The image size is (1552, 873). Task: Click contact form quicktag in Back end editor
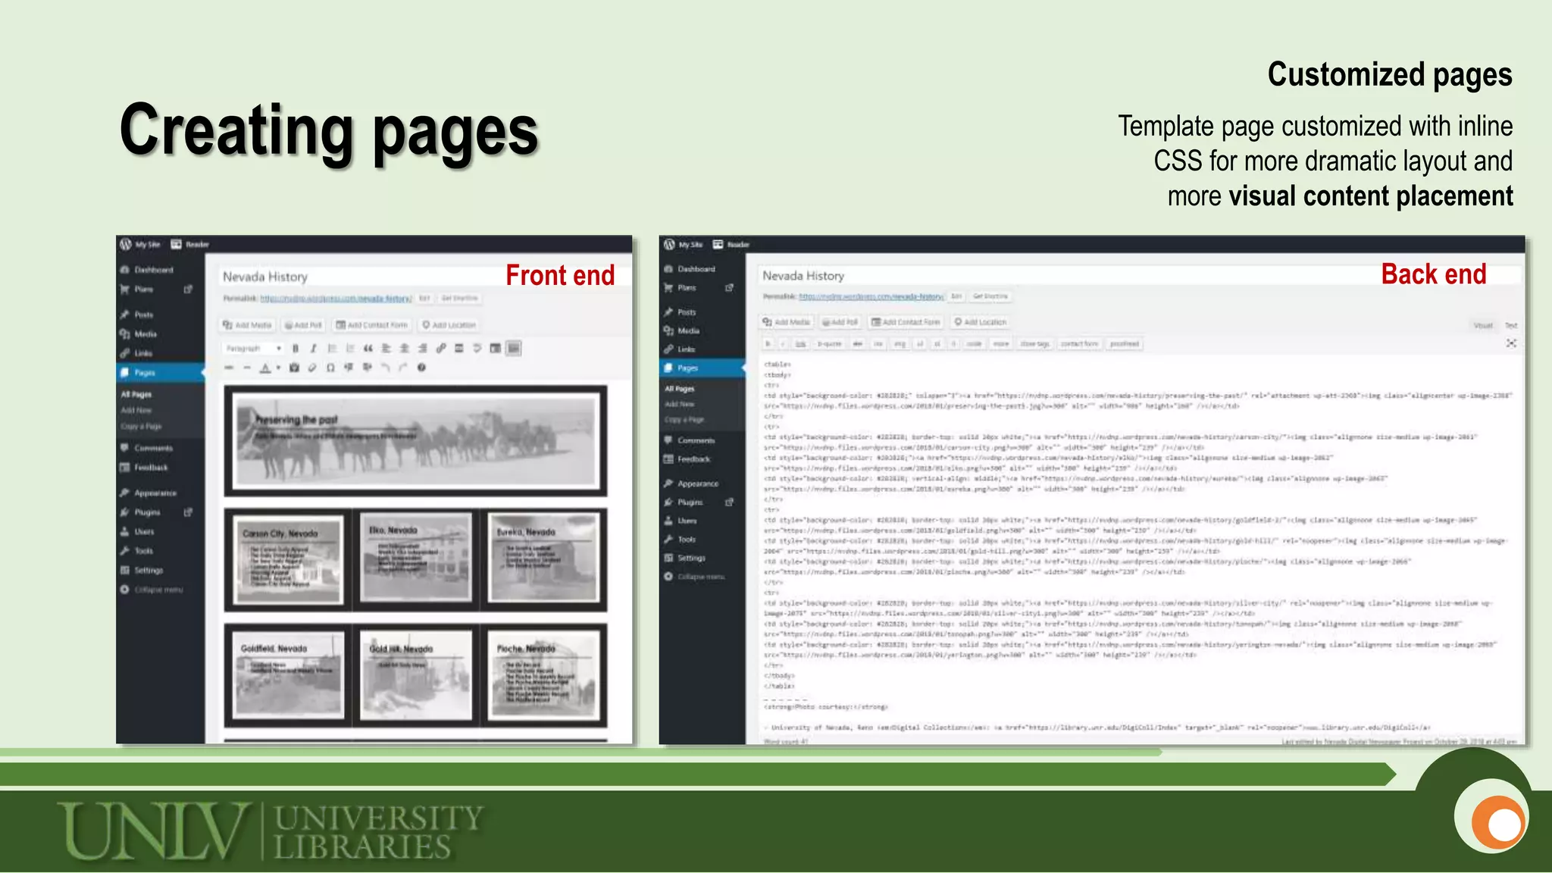[x=1079, y=344]
